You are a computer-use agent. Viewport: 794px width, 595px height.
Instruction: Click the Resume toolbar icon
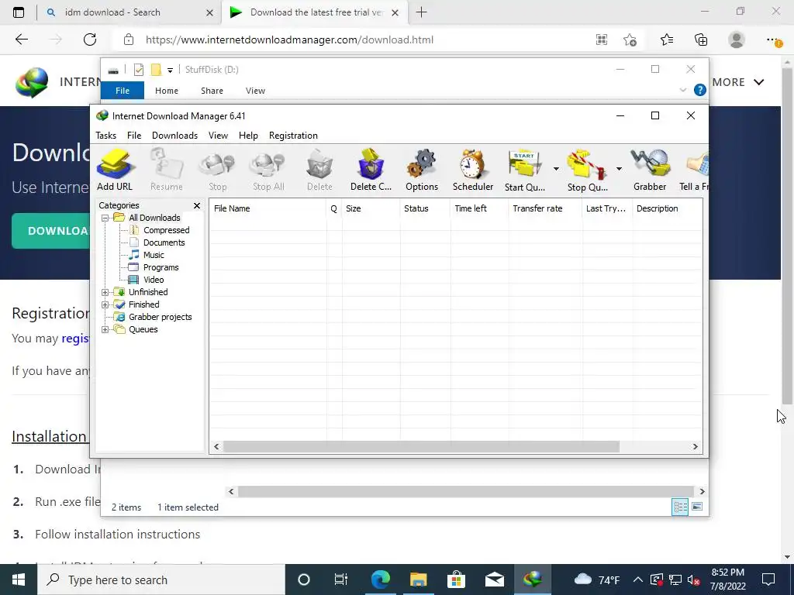(x=166, y=170)
